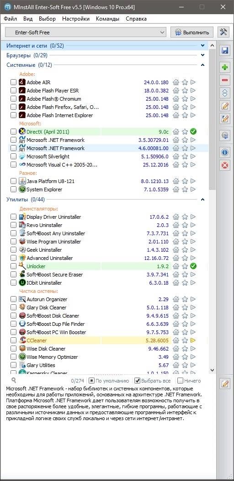The width and height of the screenshot is (234, 481).
Task: Click the play arrow for IObit Uninstaller
Action: [x=193, y=282]
